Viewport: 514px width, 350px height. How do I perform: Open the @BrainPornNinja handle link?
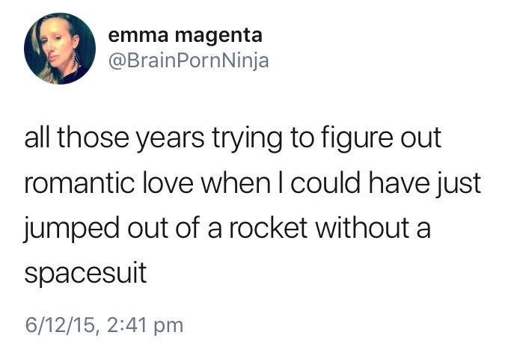point(189,61)
